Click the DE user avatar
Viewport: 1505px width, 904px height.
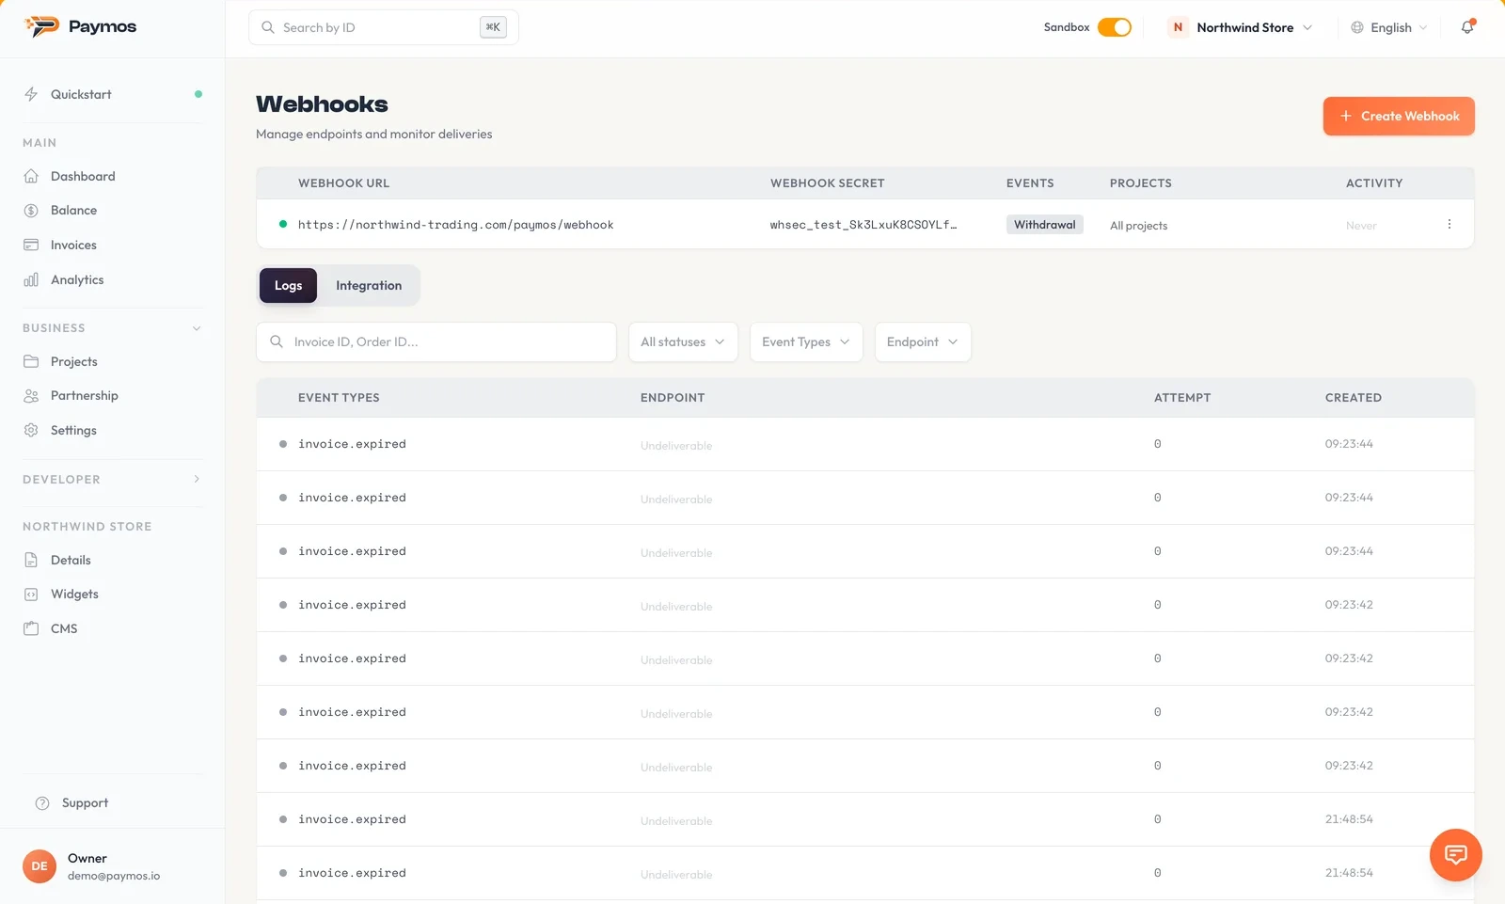point(40,866)
